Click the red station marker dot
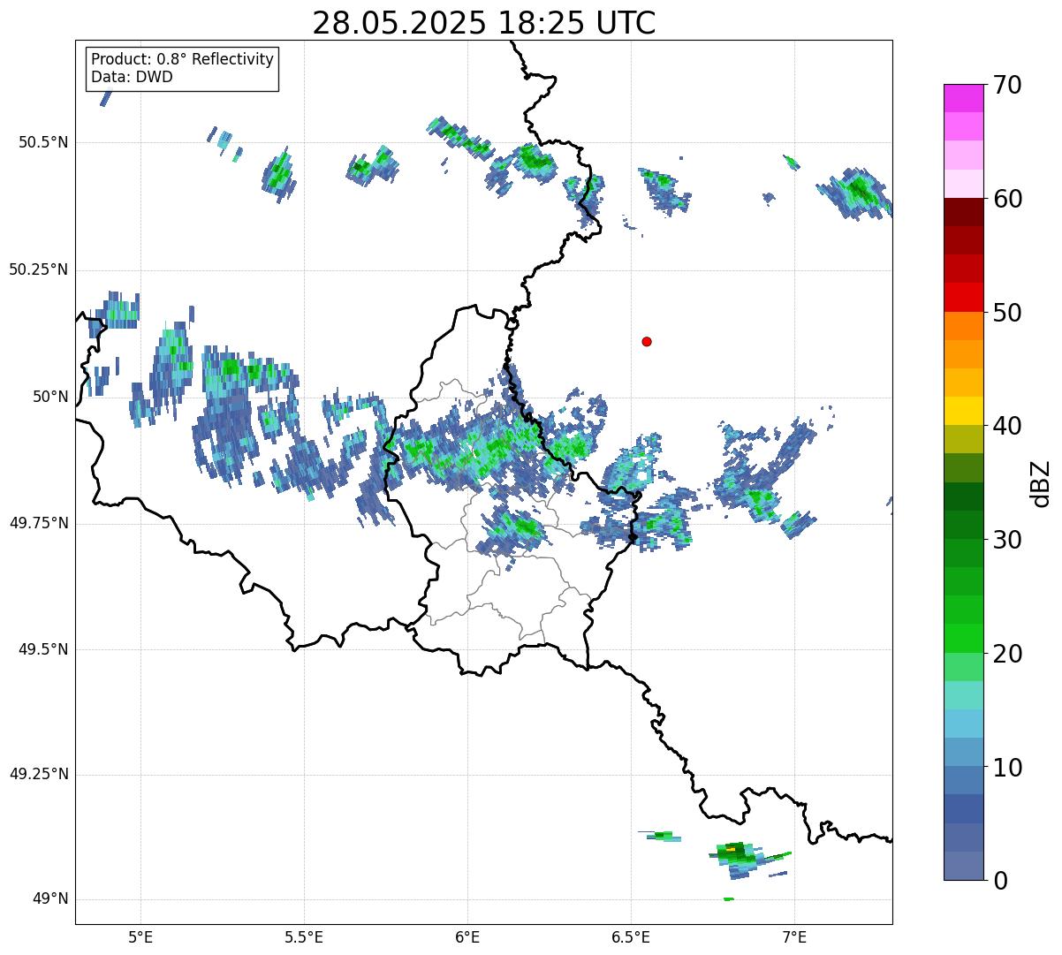 [x=647, y=341]
